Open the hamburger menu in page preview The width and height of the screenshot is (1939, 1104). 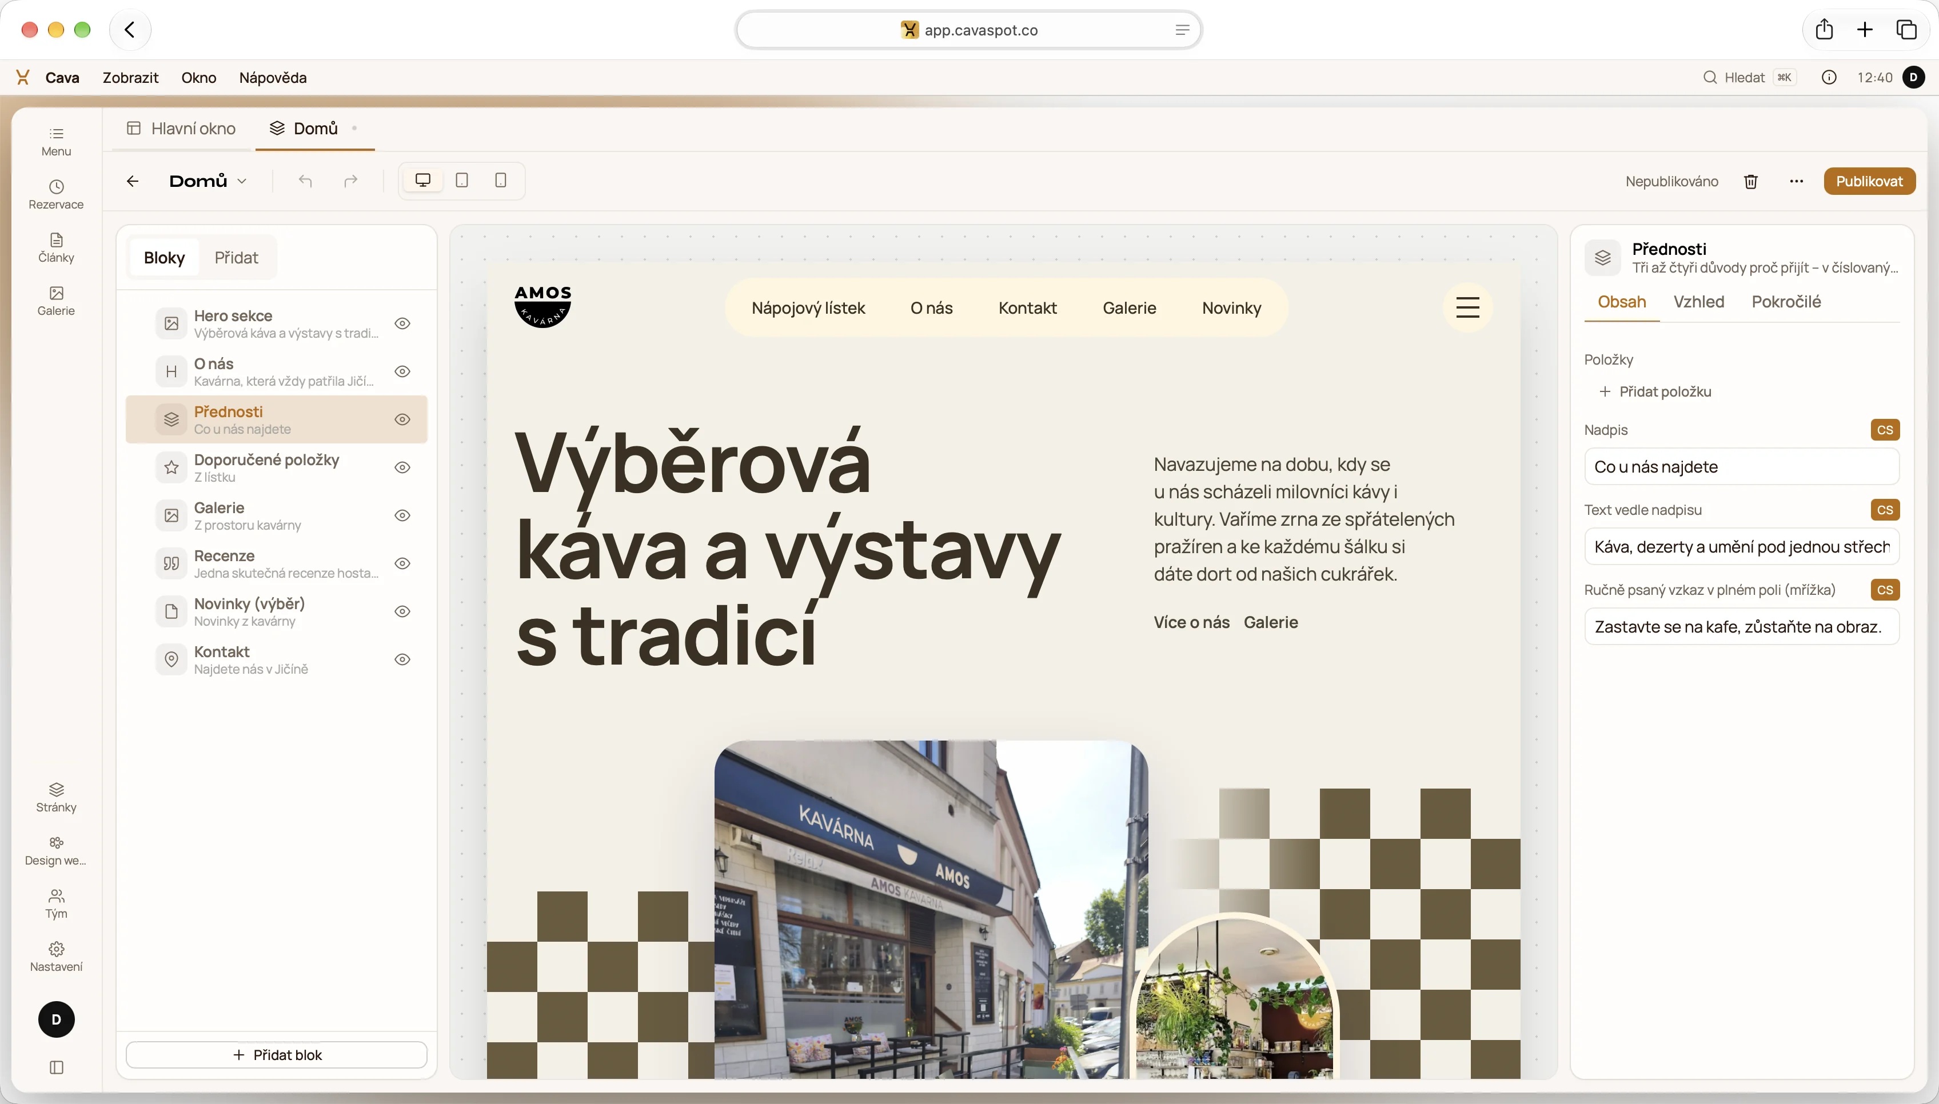[1468, 307]
